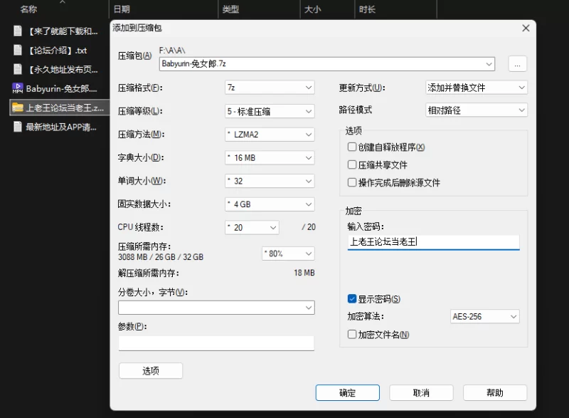This screenshot has height=418, width=569.
Task: Click the browse (...) button for archive path
Action: [518, 64]
